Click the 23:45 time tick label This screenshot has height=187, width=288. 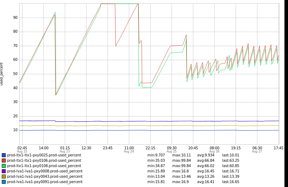[108, 148]
